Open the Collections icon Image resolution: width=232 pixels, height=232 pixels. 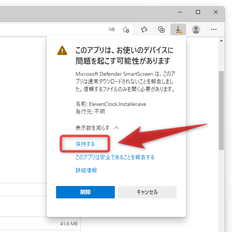(161, 29)
